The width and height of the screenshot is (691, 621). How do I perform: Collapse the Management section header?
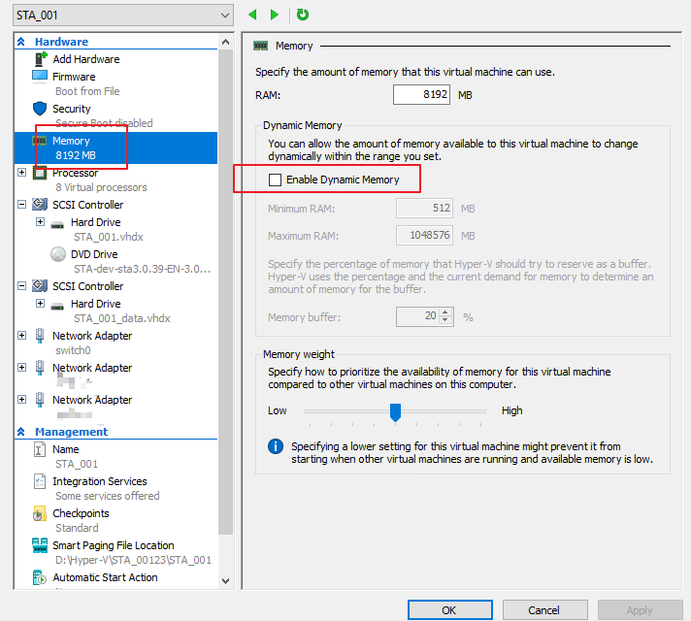click(21, 432)
